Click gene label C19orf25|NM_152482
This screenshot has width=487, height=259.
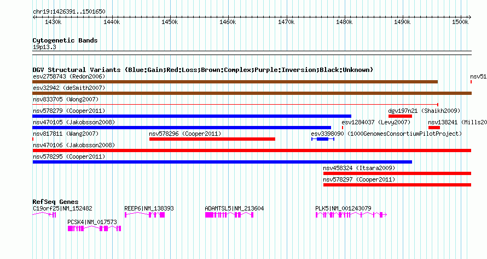tap(62, 208)
